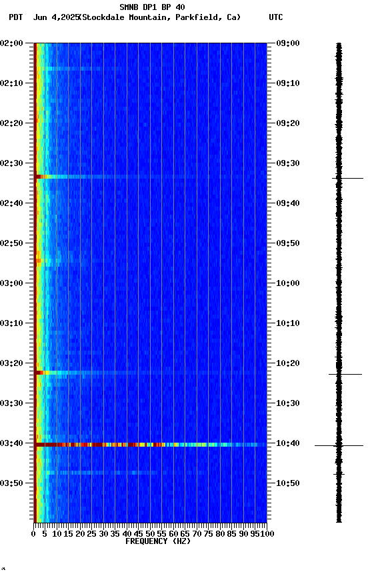This screenshot has width=368, height=576.
Task: Click the 90 Hz frequency axis label
Action: click(243, 534)
